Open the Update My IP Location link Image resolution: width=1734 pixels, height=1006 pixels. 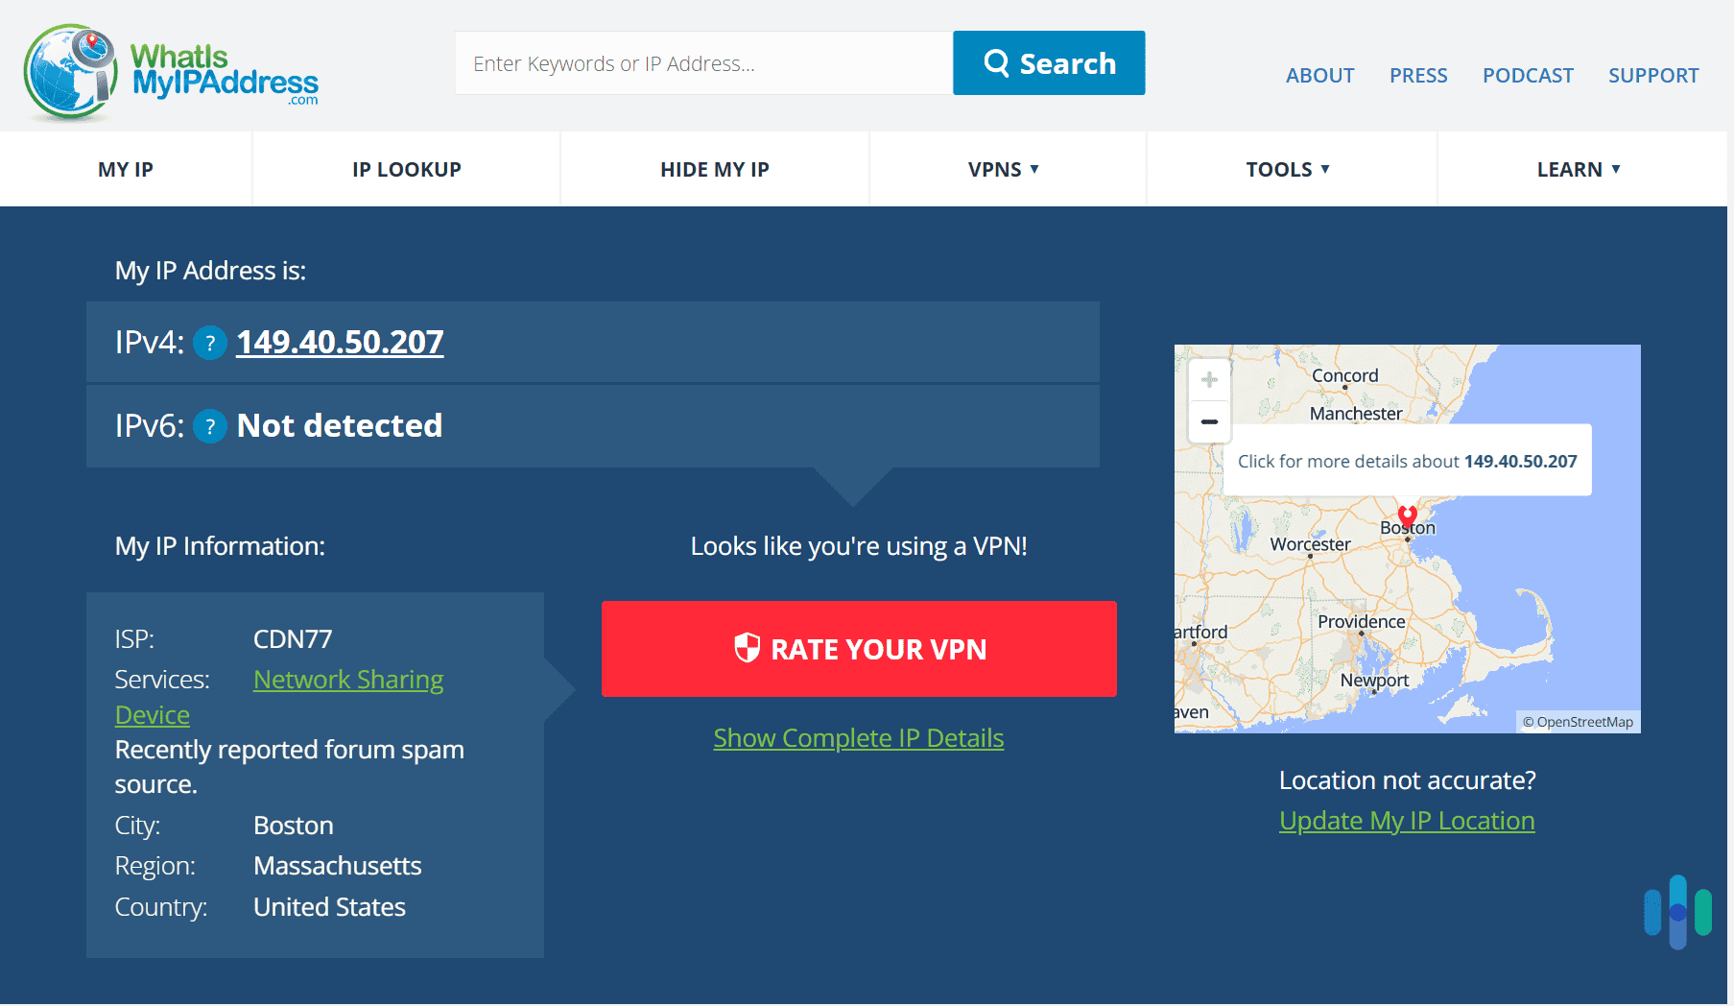pyautogui.click(x=1406, y=821)
